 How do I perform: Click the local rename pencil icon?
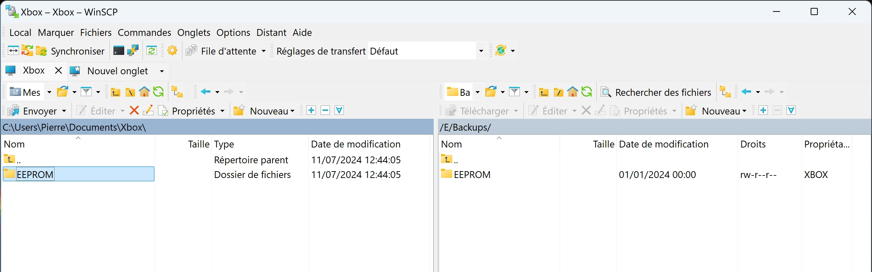[x=148, y=111]
